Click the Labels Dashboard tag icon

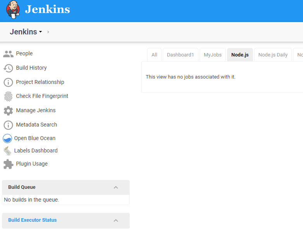[x=7, y=151]
